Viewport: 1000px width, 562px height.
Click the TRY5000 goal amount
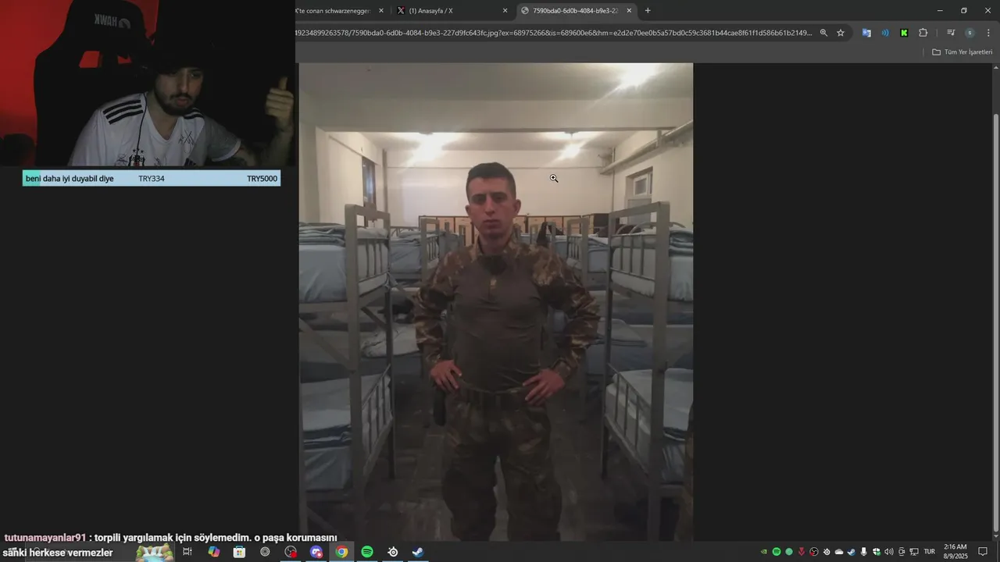pos(262,179)
